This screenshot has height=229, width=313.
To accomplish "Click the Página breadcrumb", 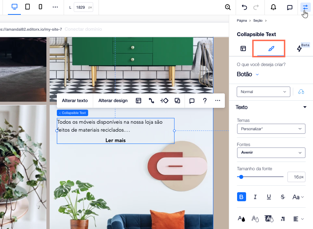I will (242, 21).
